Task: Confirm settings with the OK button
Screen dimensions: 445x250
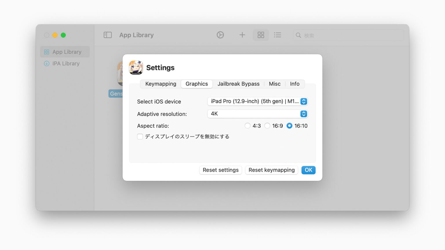Action: click(x=308, y=170)
